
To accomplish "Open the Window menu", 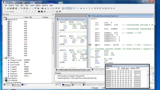I will point(45,5).
